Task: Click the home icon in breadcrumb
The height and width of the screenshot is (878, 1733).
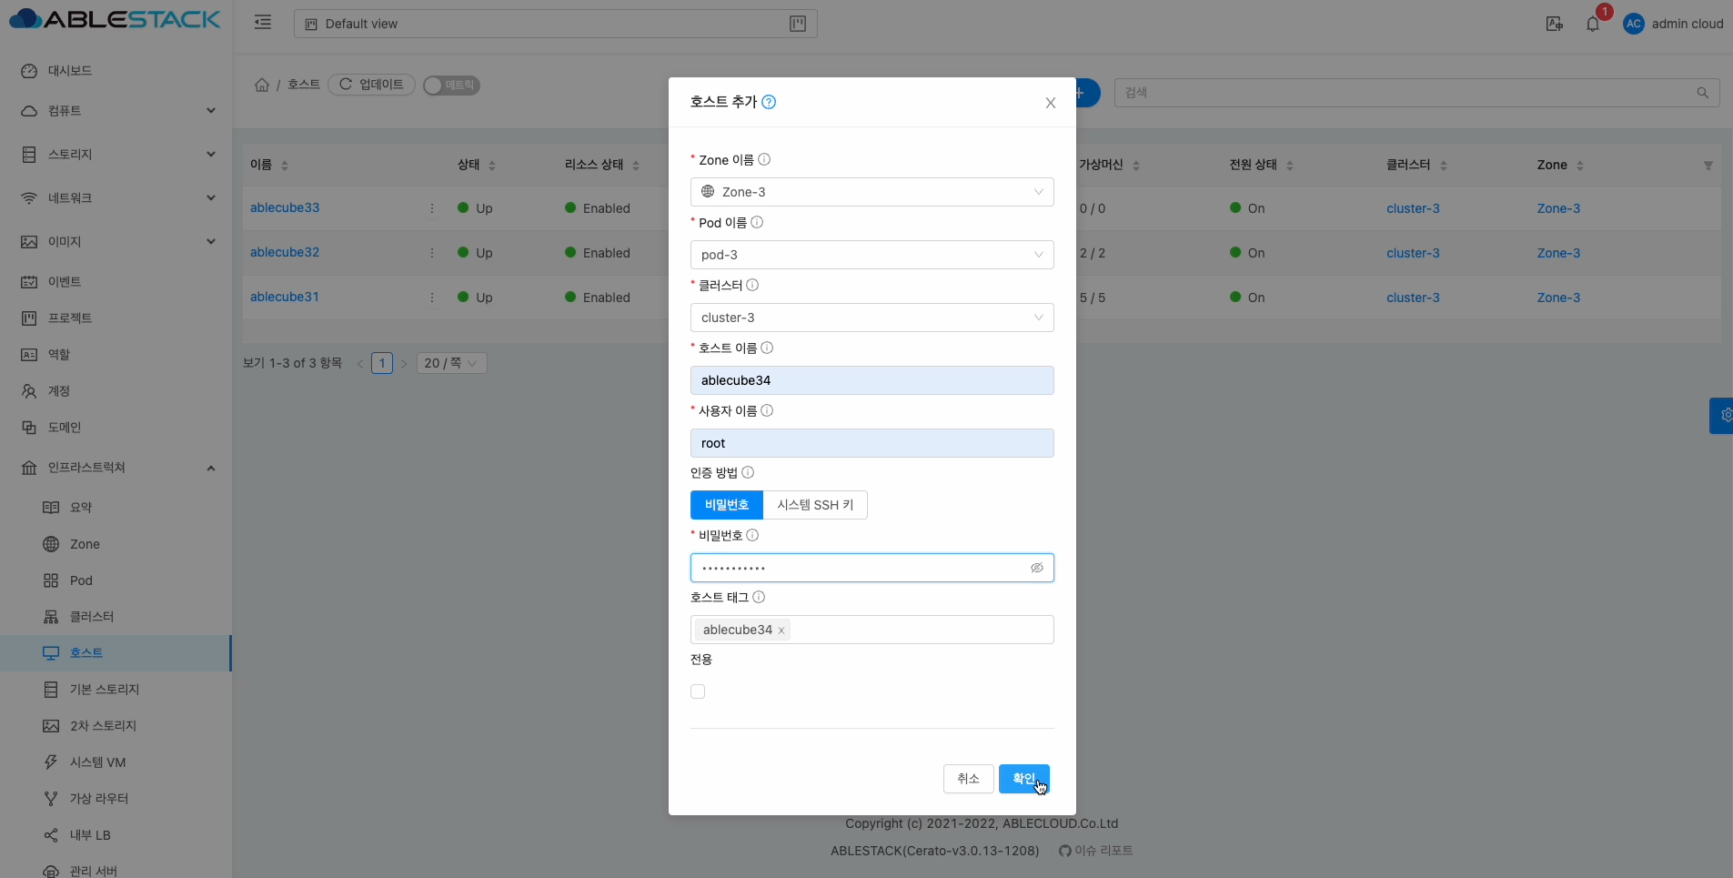Action: pyautogui.click(x=262, y=85)
